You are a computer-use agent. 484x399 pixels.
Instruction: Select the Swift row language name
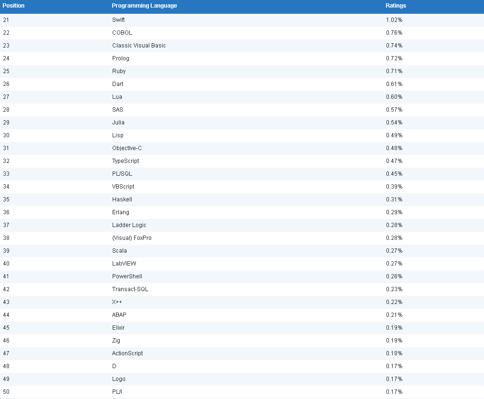click(x=118, y=20)
